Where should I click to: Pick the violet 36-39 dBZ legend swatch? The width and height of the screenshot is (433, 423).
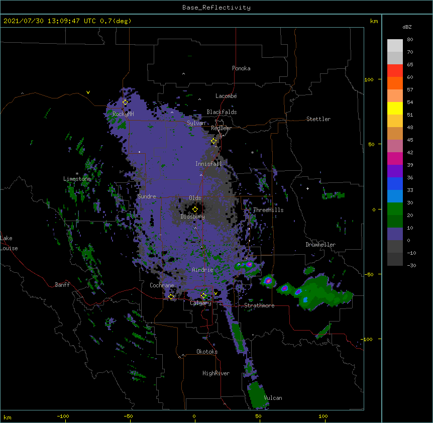coord(395,171)
